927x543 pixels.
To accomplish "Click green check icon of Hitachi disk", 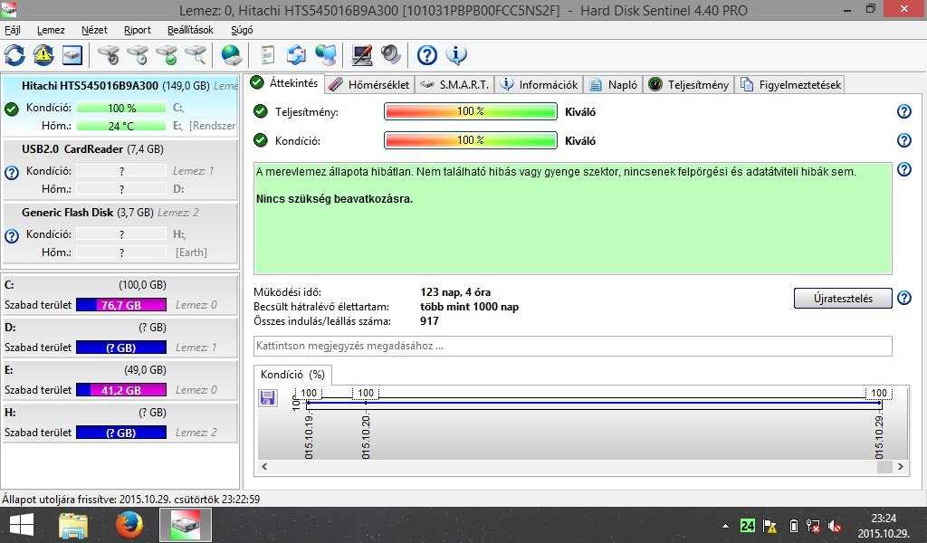I will click(x=12, y=109).
